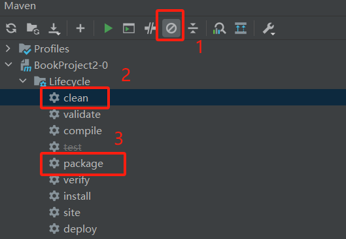346x239 pixels.
Task: Generate sources and update folders icon
Action: [33, 29]
